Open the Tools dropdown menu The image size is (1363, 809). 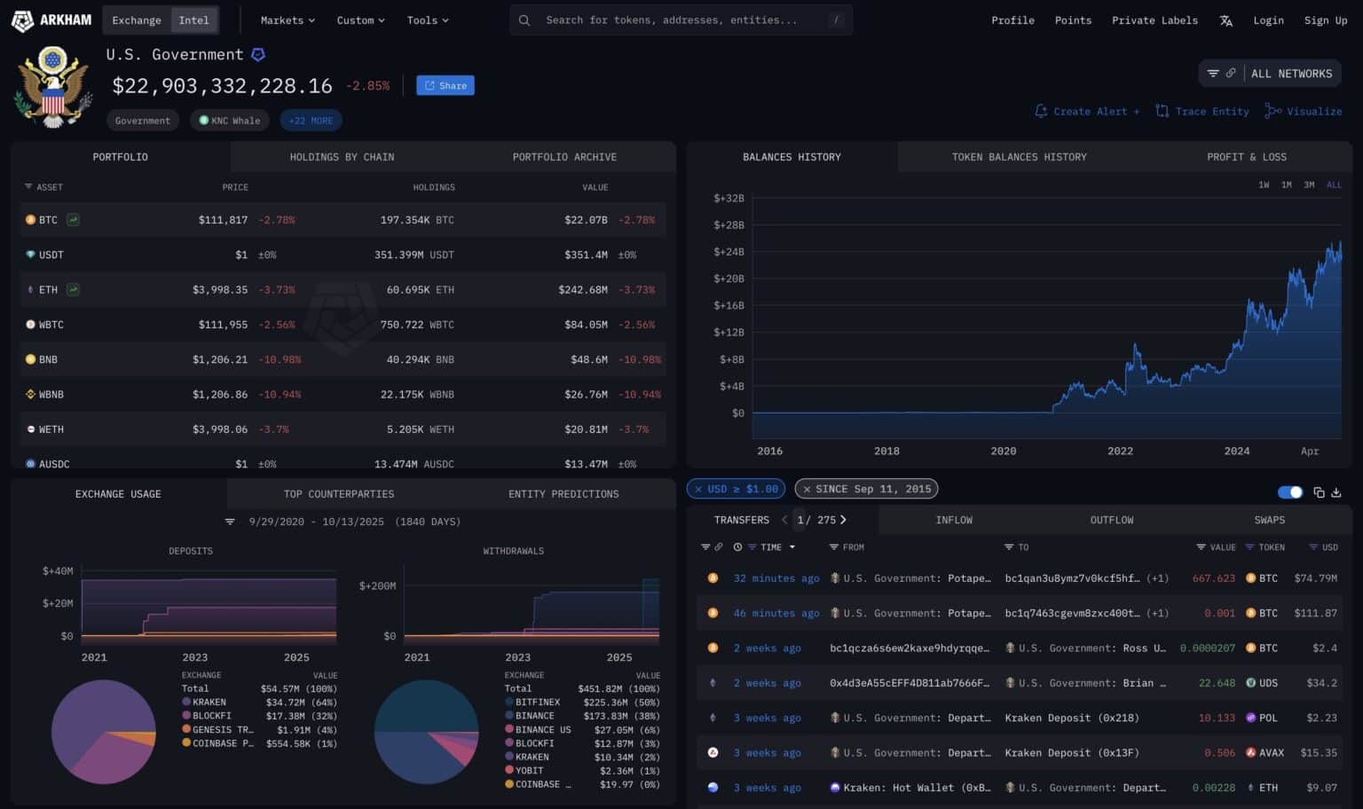point(428,20)
